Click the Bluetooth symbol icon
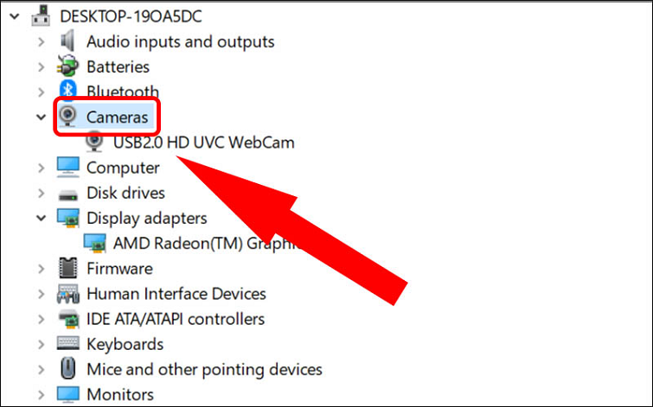Image resolution: width=653 pixels, height=407 pixels. point(67,91)
